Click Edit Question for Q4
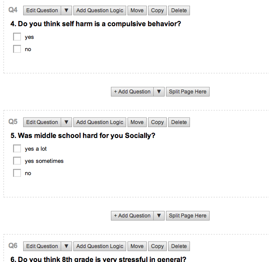 (x=42, y=10)
